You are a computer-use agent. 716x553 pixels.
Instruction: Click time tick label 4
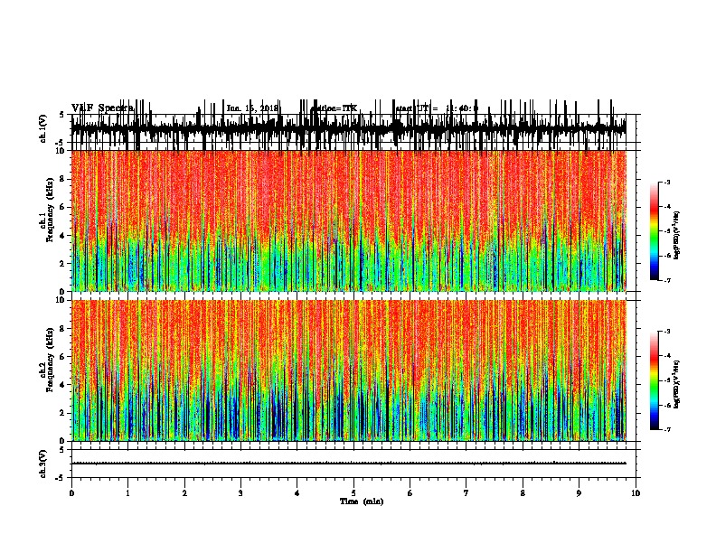(297, 493)
